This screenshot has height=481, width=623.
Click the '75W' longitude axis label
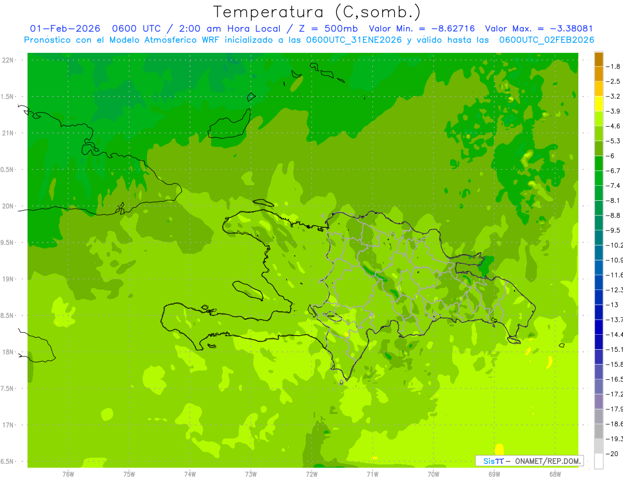point(129,474)
